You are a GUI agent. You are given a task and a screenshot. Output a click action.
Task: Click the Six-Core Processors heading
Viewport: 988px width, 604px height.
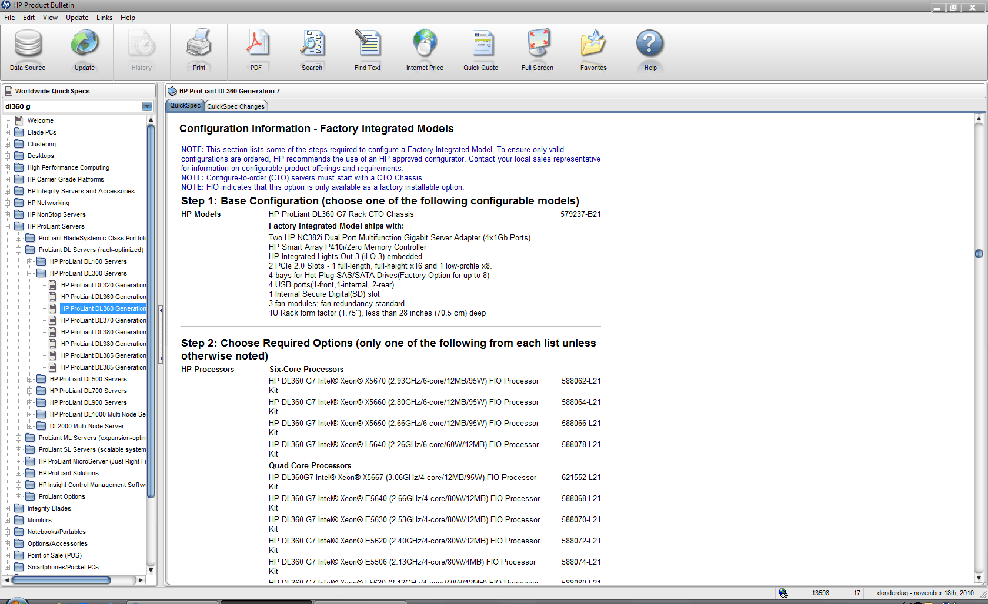coord(306,370)
